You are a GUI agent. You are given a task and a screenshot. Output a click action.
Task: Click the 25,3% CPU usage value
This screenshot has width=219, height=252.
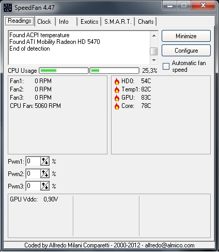(150, 71)
